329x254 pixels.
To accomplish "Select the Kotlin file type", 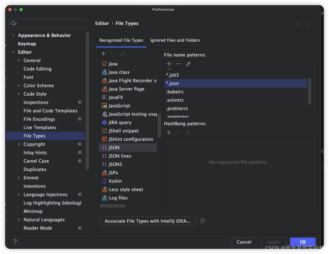I will coord(115,181).
